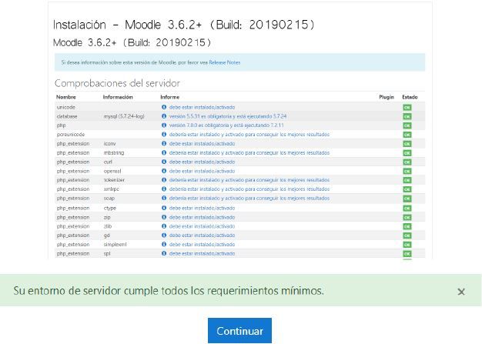Click info icon in pcreunicode row
Image resolution: width=482 pixels, height=344 pixels.
click(164, 135)
